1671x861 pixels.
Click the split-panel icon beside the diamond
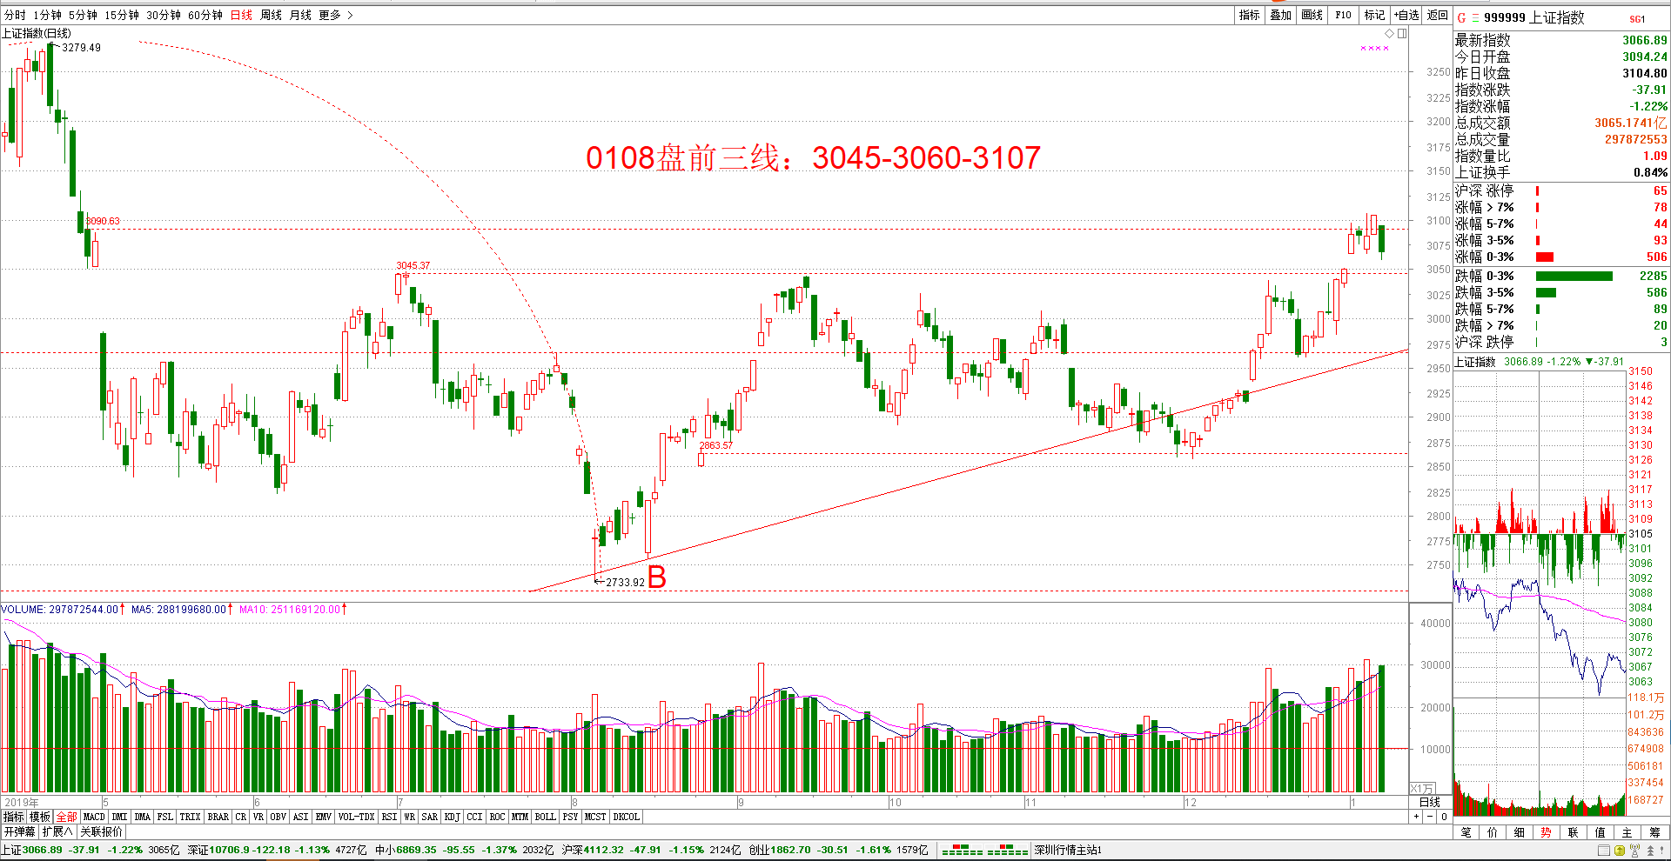pos(1402,34)
